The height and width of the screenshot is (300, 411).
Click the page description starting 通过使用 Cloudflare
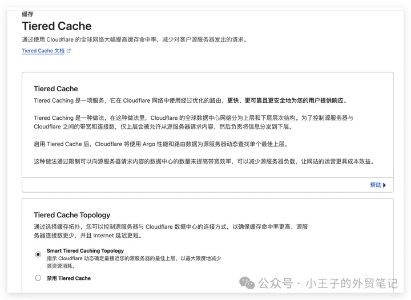coord(135,40)
